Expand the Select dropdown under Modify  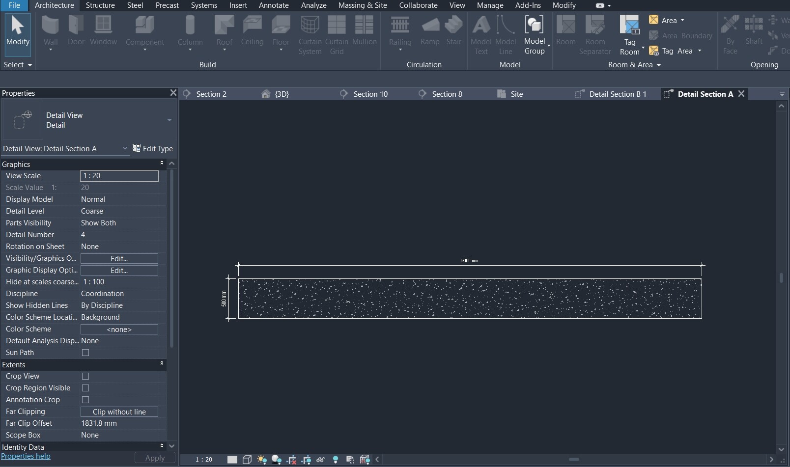coord(18,65)
